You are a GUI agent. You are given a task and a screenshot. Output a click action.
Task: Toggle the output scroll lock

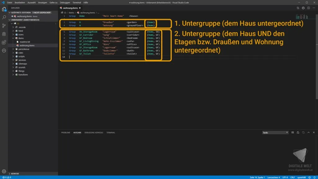pyautogui.click(x=298, y=132)
